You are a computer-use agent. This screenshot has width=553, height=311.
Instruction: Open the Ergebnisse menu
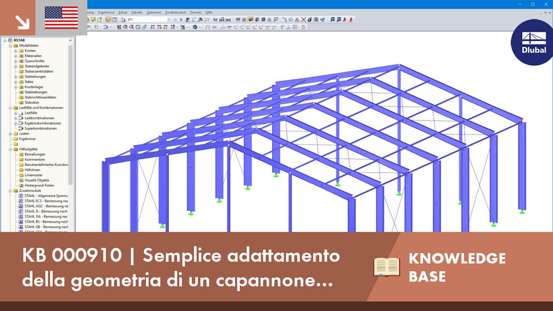tap(106, 12)
